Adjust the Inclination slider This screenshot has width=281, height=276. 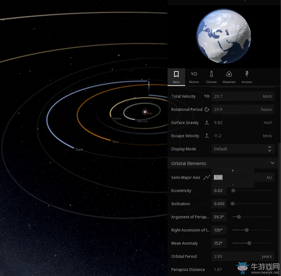pyautogui.click(x=233, y=204)
